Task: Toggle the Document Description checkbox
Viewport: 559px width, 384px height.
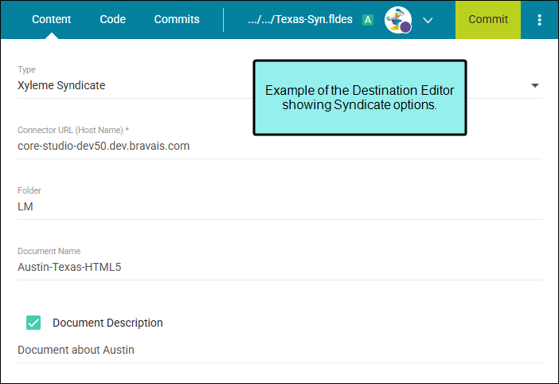Action: (33, 323)
